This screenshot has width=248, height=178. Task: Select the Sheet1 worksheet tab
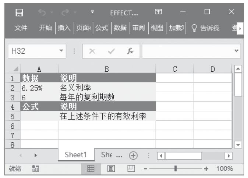pos(76,155)
